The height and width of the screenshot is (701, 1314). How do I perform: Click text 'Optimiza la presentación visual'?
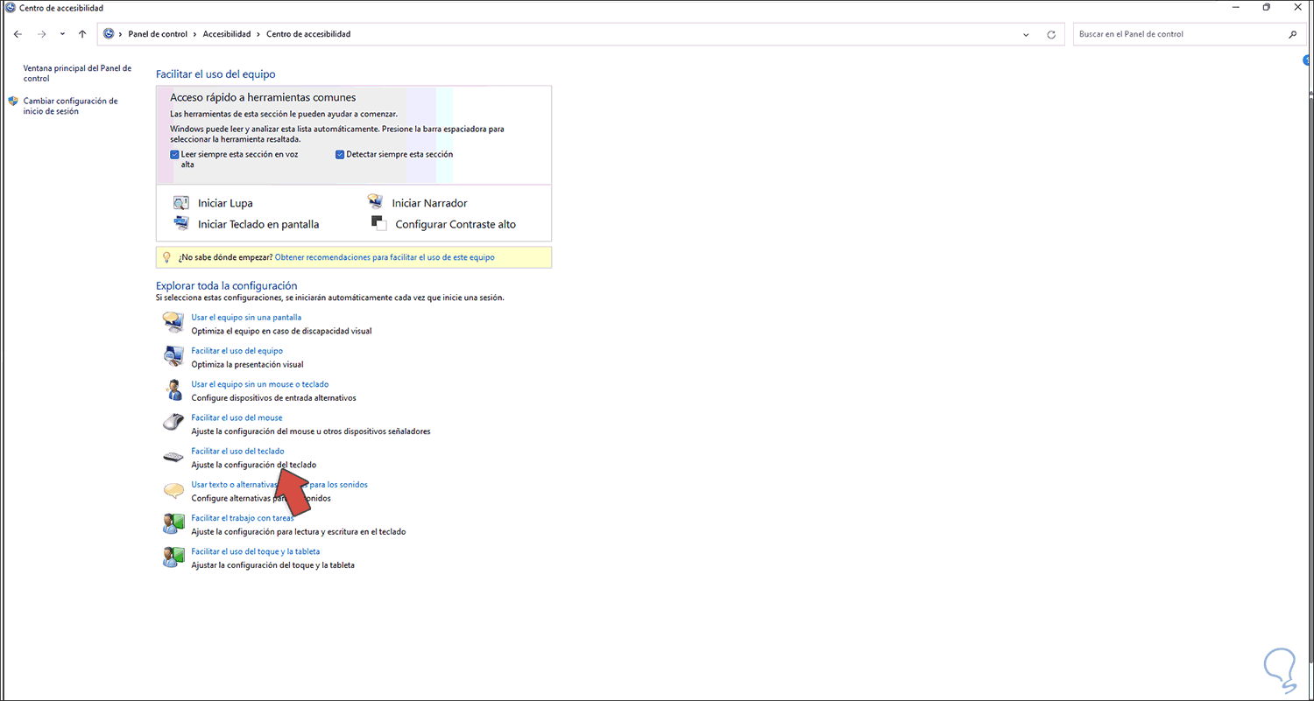(x=247, y=364)
